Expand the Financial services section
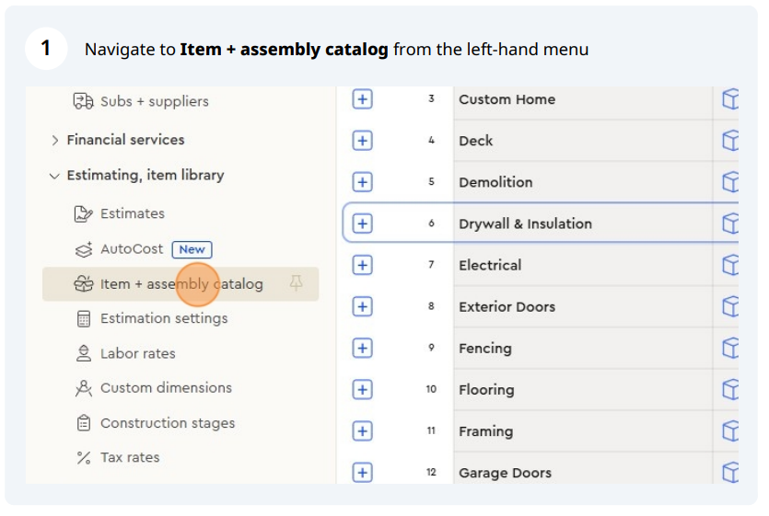The width and height of the screenshot is (769, 516). [55, 140]
